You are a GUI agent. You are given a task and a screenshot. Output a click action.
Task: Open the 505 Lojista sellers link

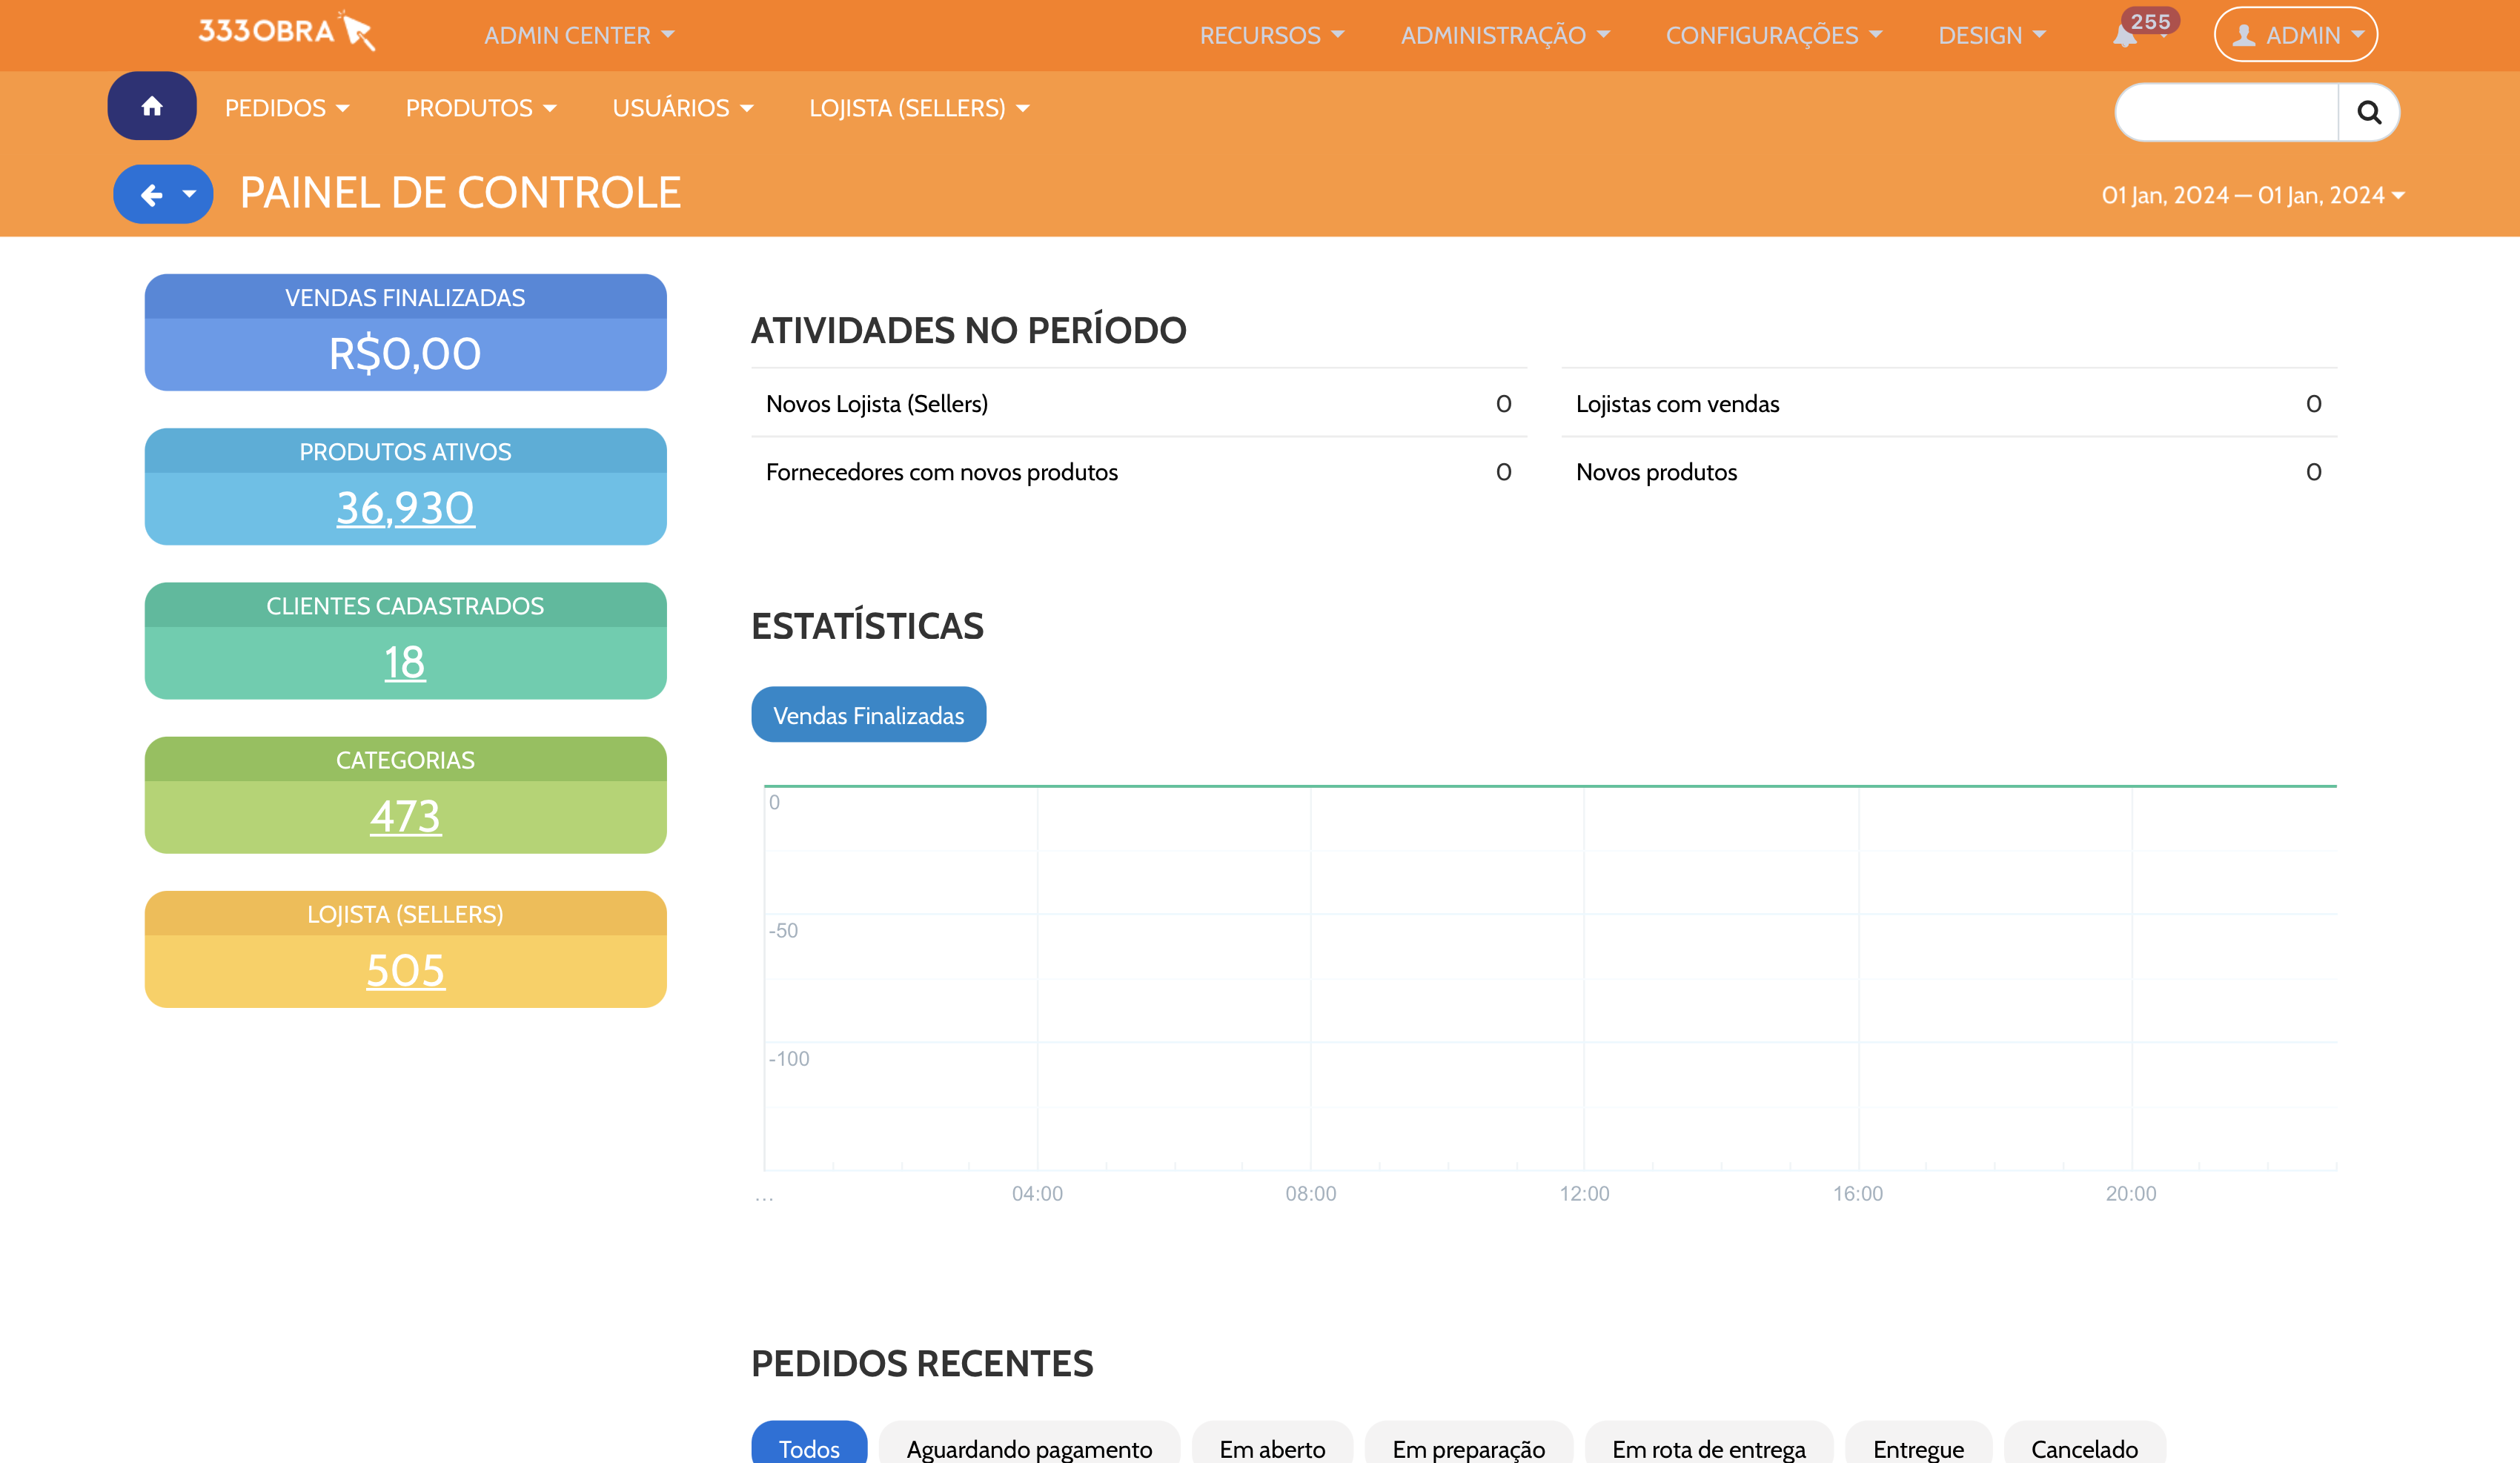click(405, 970)
